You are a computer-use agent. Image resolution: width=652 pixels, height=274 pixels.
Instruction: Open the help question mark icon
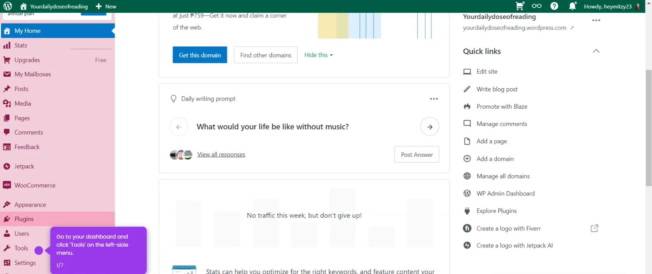554,6
